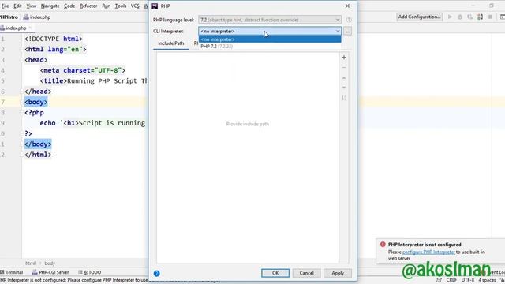Screen dimensions: 505x284
Task: Click the PHP dialog icon in title bar
Action: (155, 6)
